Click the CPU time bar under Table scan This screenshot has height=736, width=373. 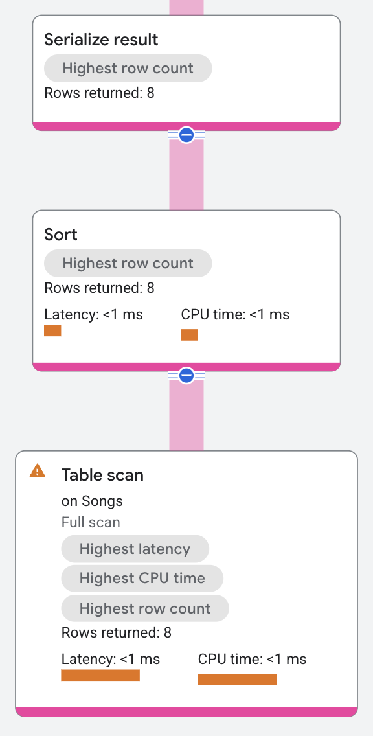tap(237, 679)
